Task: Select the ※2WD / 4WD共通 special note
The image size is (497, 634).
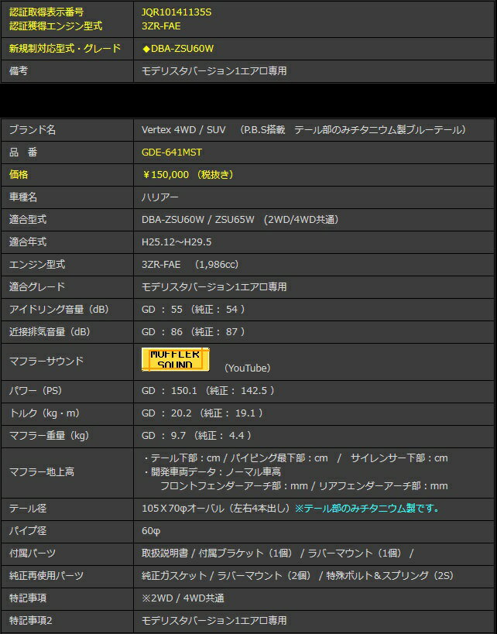Action: 183,598
